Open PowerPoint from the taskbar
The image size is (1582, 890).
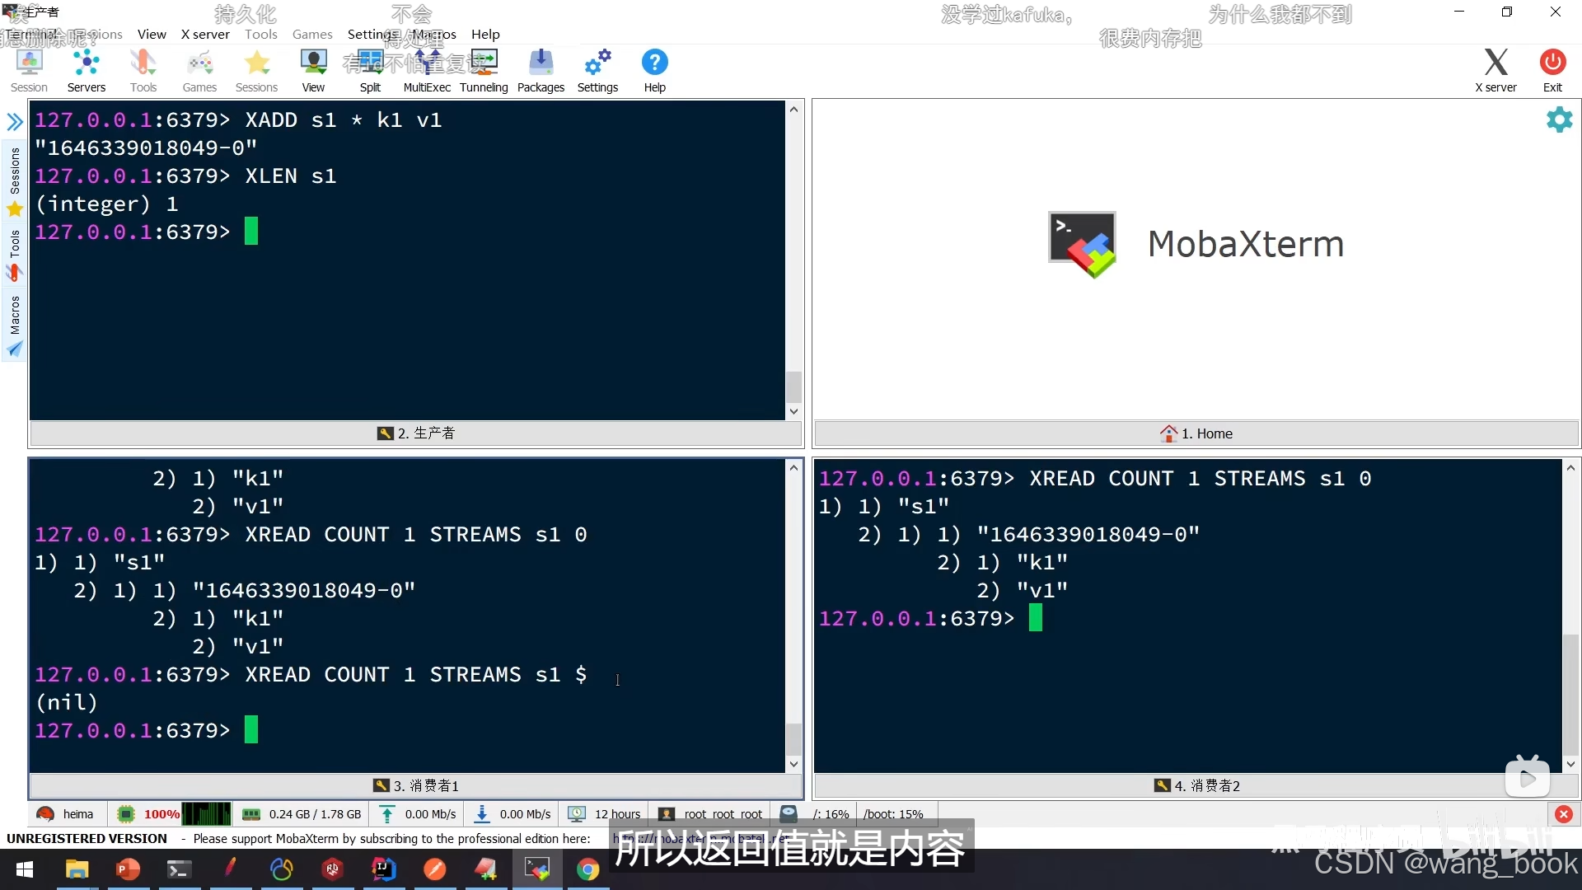(x=128, y=869)
